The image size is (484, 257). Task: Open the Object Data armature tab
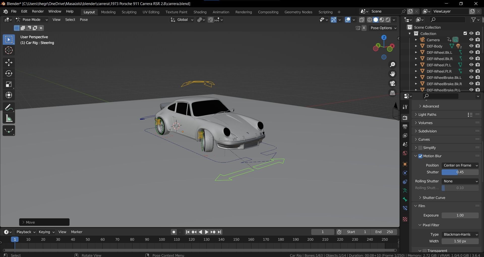tap(405, 191)
